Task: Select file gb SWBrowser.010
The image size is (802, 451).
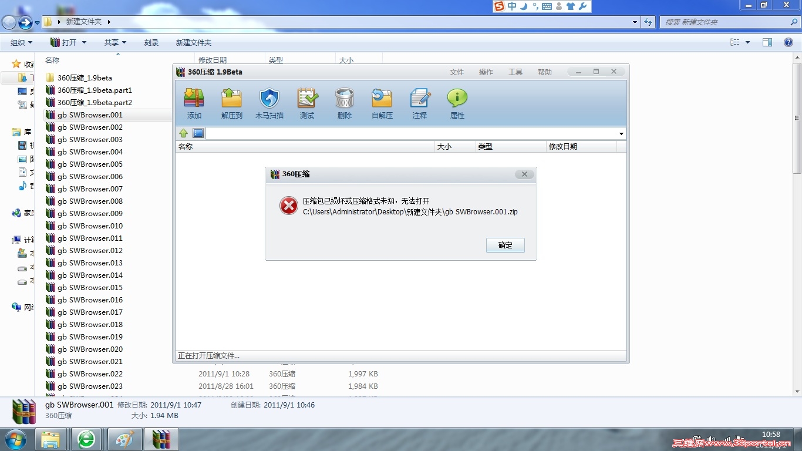Action: (x=90, y=225)
